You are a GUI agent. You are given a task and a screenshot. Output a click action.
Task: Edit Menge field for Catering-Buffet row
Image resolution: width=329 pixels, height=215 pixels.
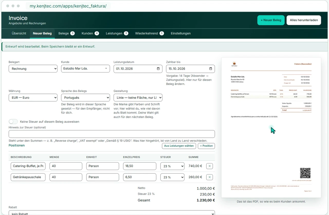pyautogui.click(x=66, y=166)
